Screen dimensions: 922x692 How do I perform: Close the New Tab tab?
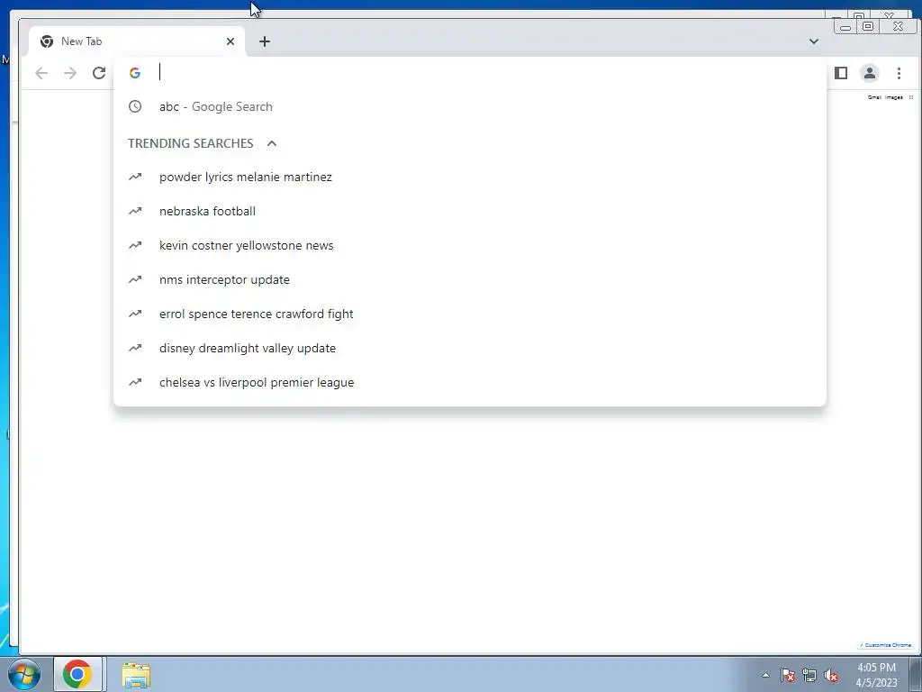(x=230, y=41)
